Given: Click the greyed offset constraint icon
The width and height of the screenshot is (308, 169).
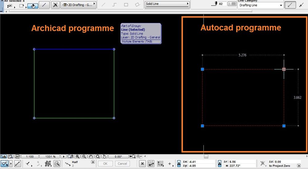Looking at the screenshot, I should pyautogui.click(x=39, y=163).
